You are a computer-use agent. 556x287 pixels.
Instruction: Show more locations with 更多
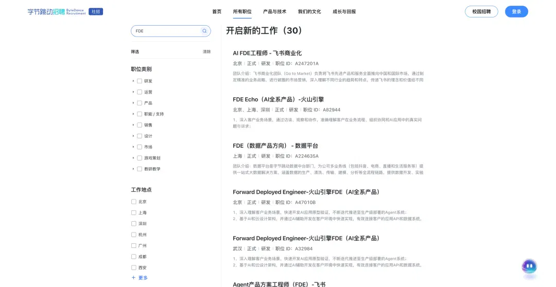143,278
